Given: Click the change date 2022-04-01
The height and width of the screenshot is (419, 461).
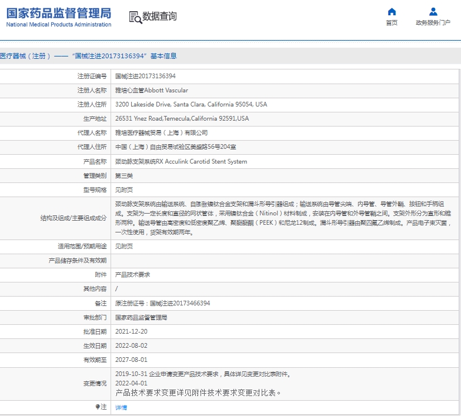Looking at the screenshot, I should [131, 384].
